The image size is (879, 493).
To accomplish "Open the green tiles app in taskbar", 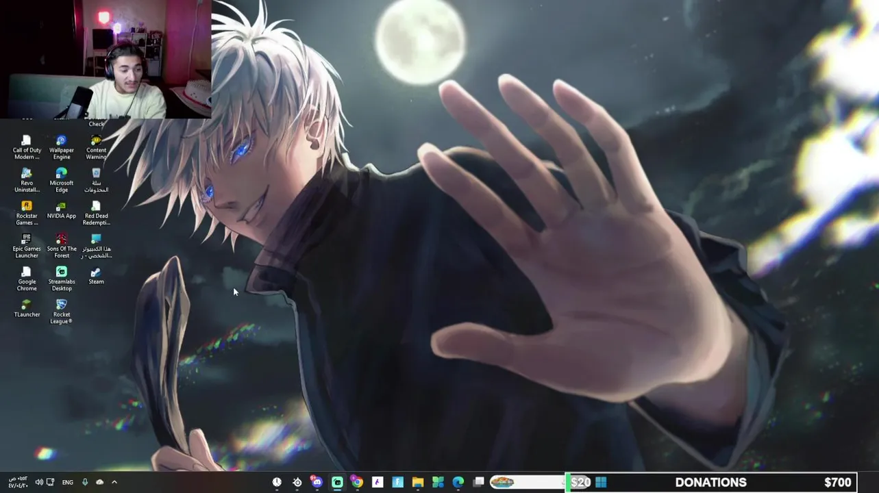I will pyautogui.click(x=438, y=482).
